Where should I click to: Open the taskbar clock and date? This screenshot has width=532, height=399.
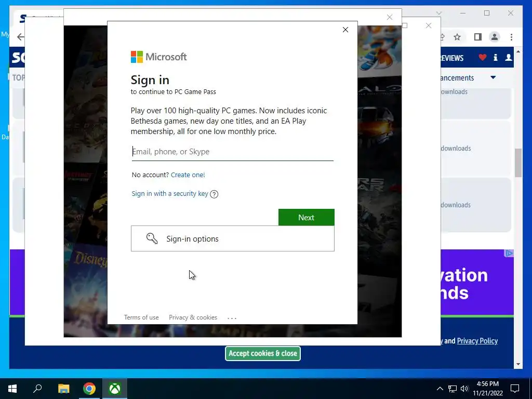[487, 389]
